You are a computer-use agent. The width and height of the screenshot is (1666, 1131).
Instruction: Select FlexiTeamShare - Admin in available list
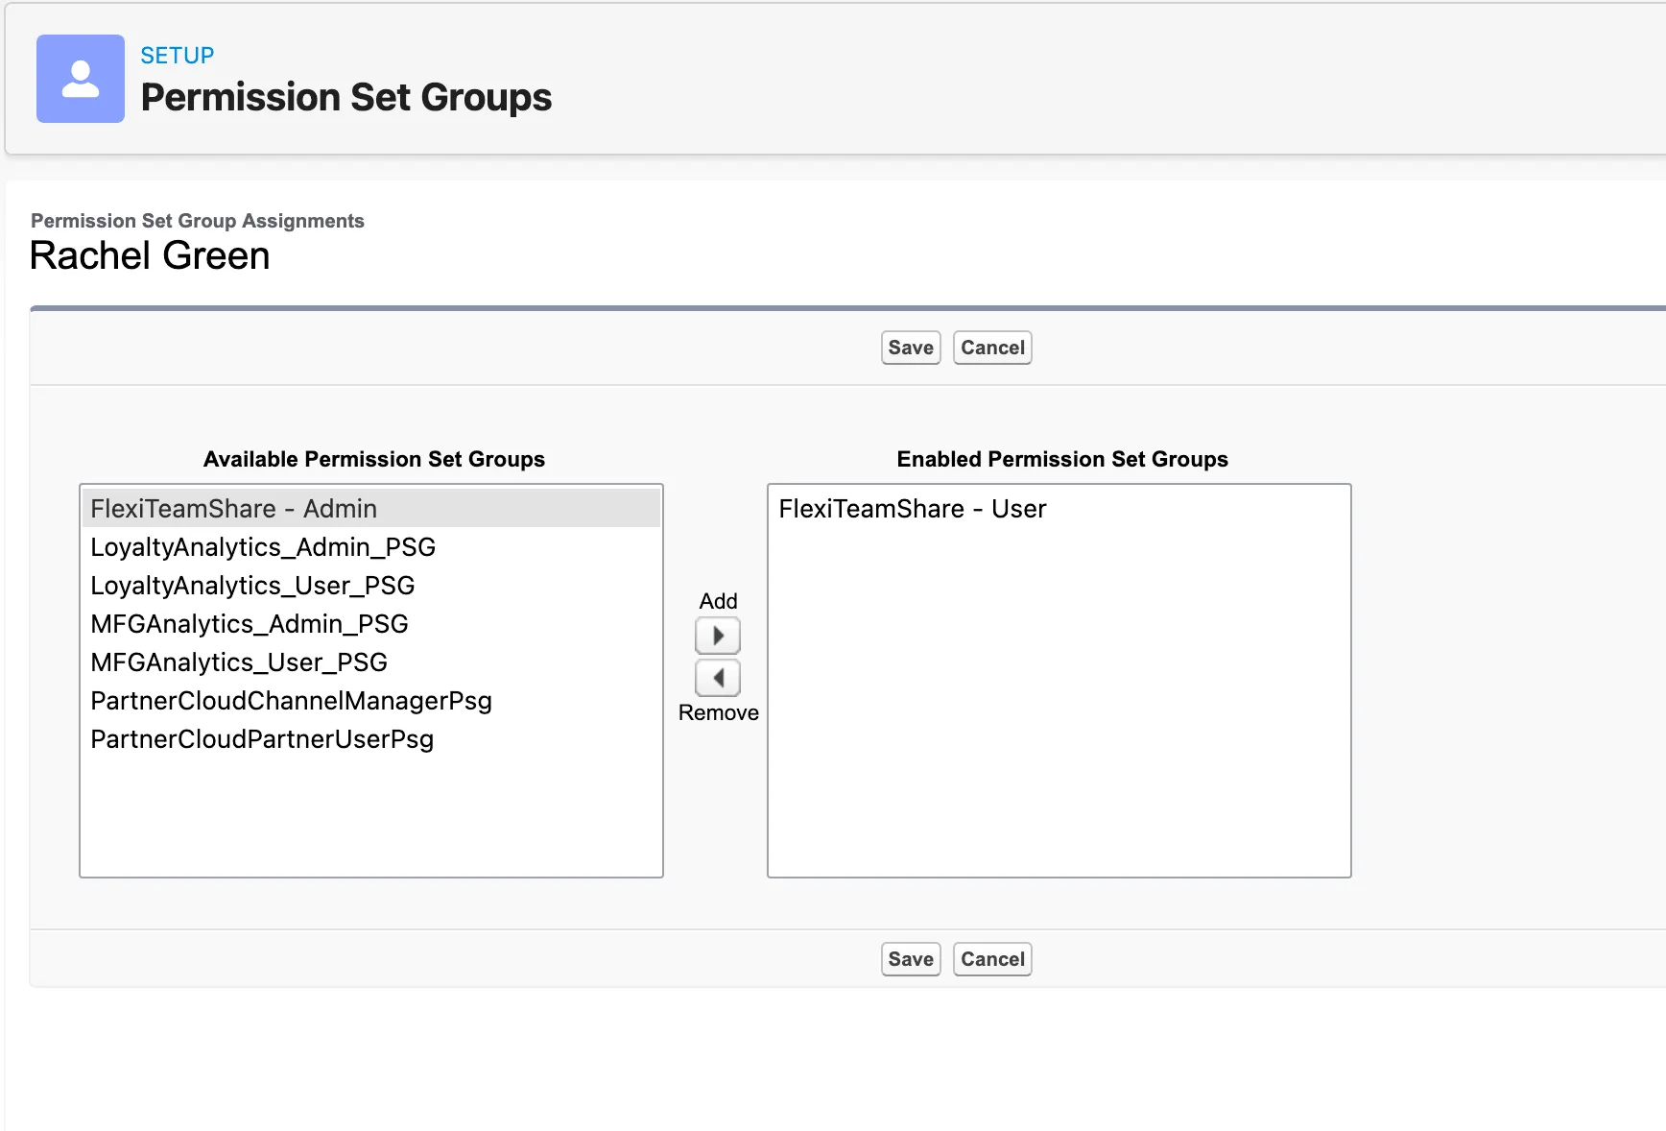233,508
